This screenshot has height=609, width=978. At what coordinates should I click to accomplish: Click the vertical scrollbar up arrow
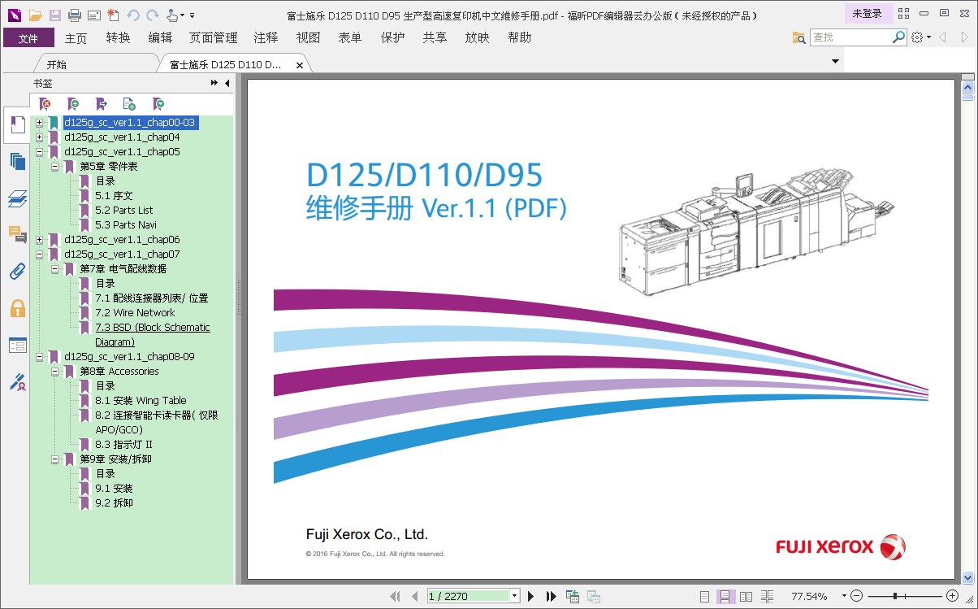pyautogui.click(x=967, y=86)
